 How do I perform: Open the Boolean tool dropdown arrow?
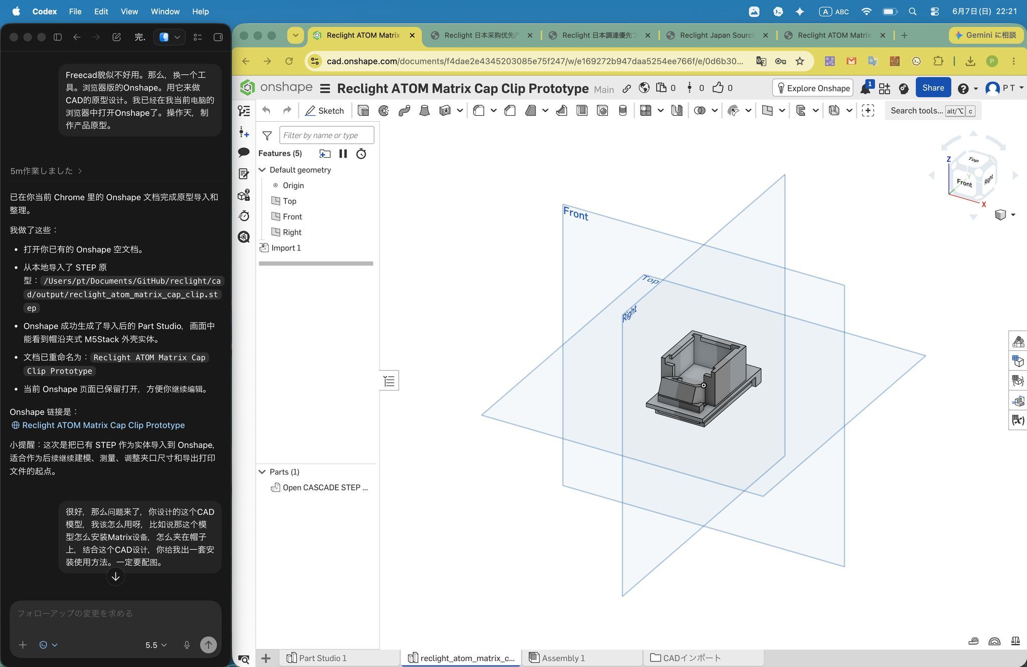click(715, 111)
